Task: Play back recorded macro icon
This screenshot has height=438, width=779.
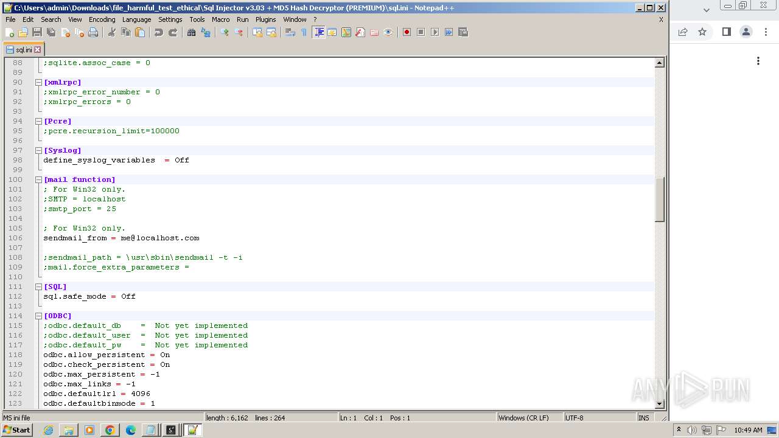Action: click(x=435, y=32)
